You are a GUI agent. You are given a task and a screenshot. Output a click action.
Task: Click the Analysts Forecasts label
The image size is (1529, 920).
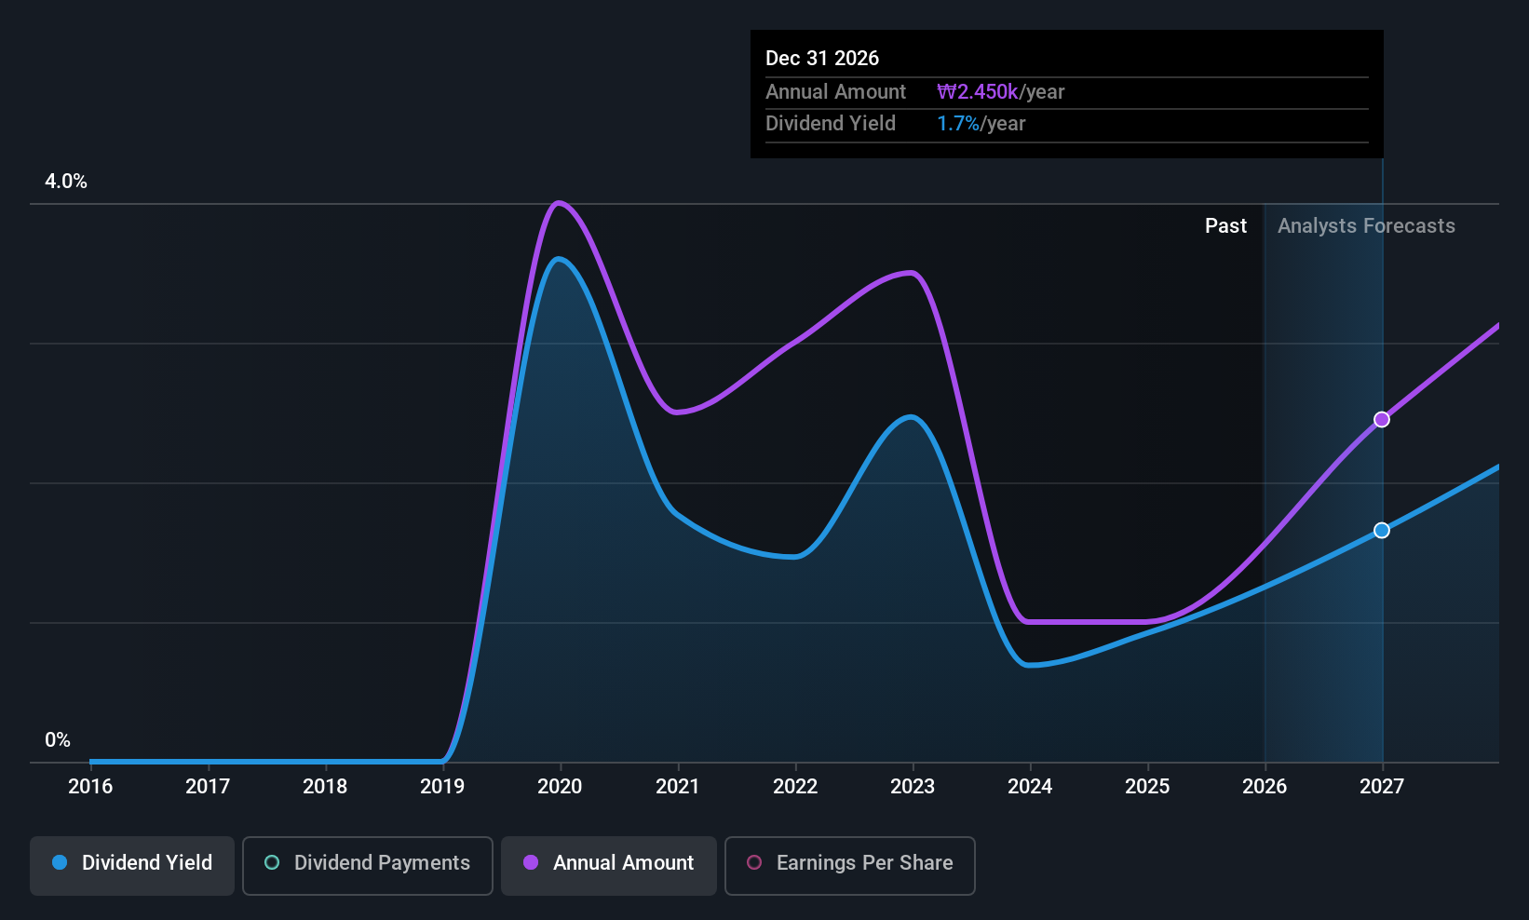[1366, 226]
